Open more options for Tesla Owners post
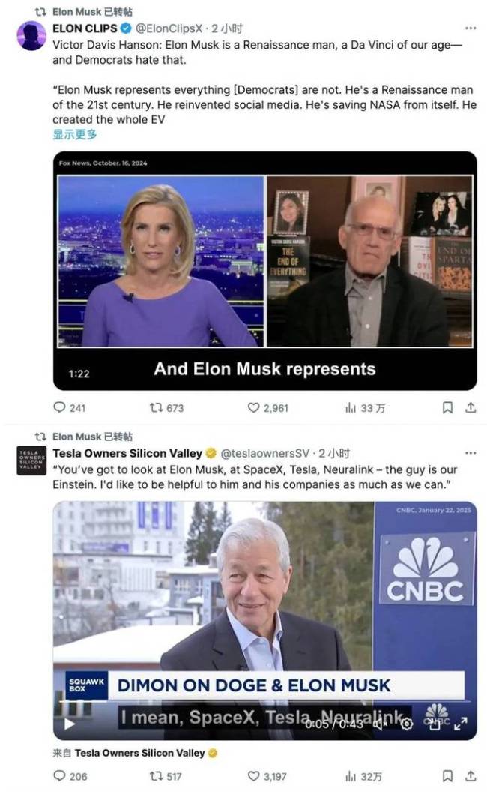487x792 pixels. pos(471,454)
